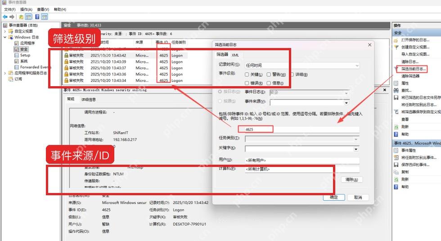The image size is (441, 241).
Task: Collapse the Windows 日志 tree node
Action: pos(5,37)
